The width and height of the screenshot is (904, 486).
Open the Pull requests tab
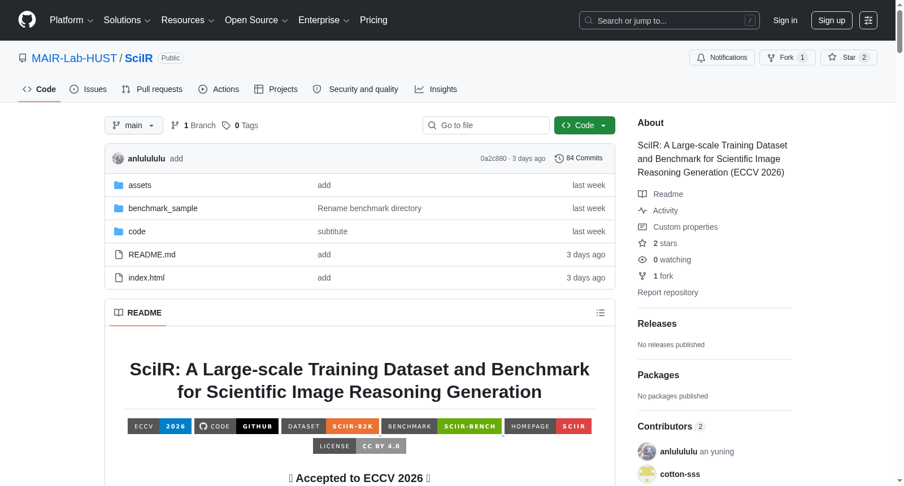[x=152, y=89]
